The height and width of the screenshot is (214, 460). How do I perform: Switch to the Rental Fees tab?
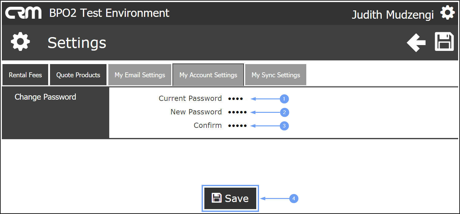25,75
